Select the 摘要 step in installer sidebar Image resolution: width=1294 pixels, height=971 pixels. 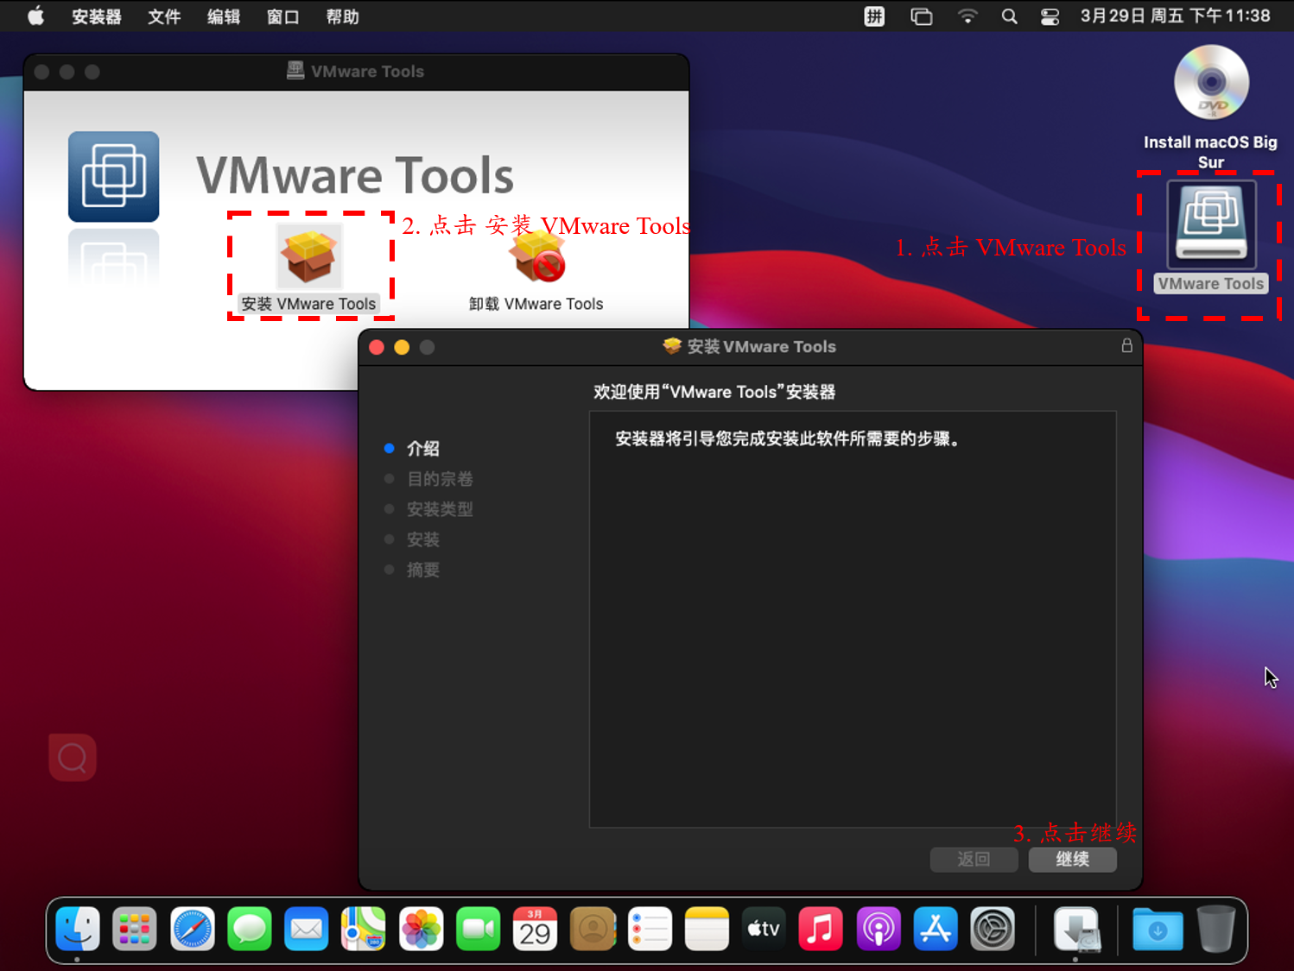pyautogui.click(x=423, y=570)
